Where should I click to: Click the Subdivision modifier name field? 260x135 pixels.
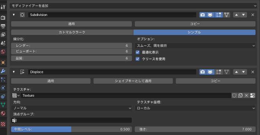112,15
